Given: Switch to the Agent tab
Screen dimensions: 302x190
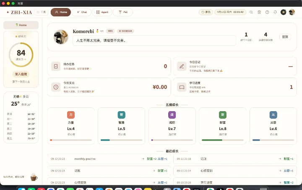Looking at the screenshot, I should point(102,12).
